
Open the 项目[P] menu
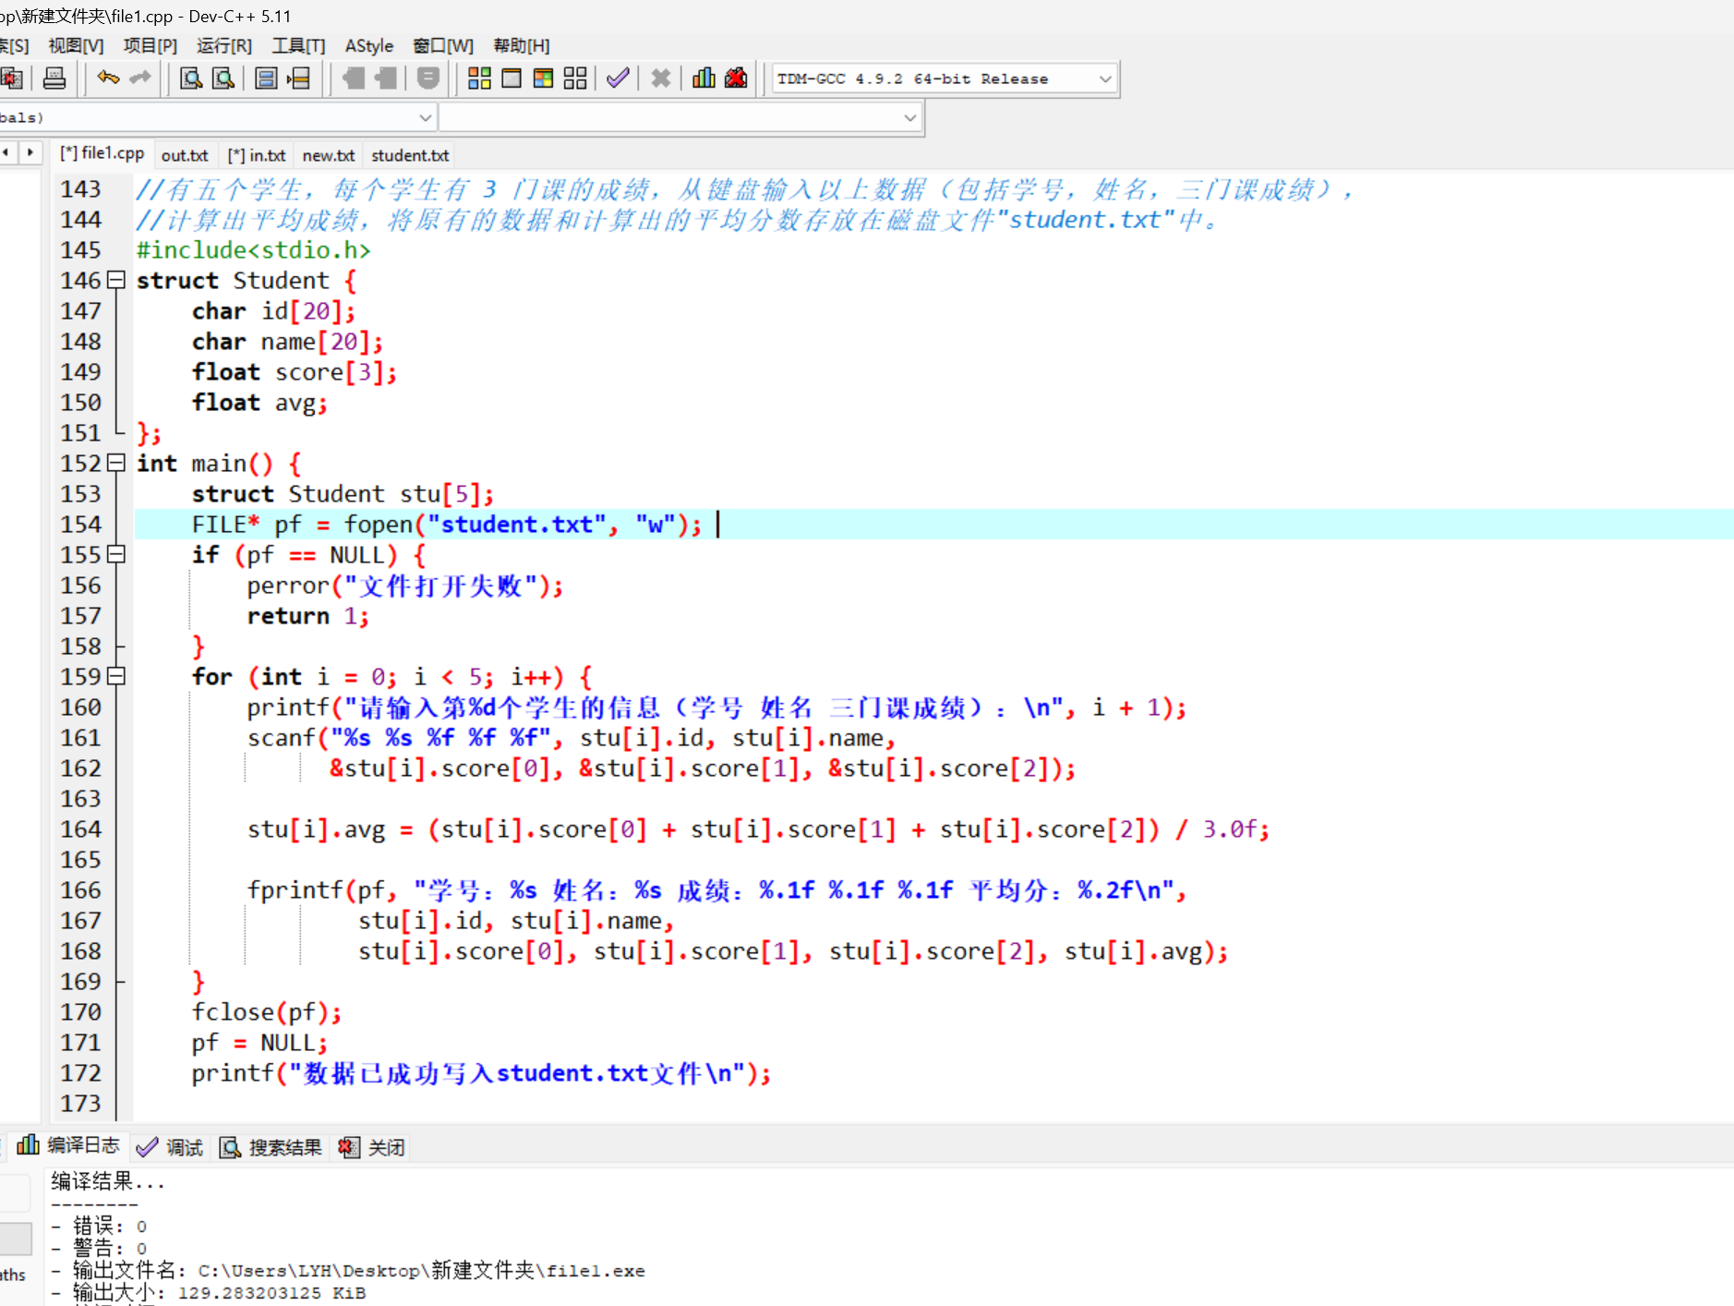151,46
